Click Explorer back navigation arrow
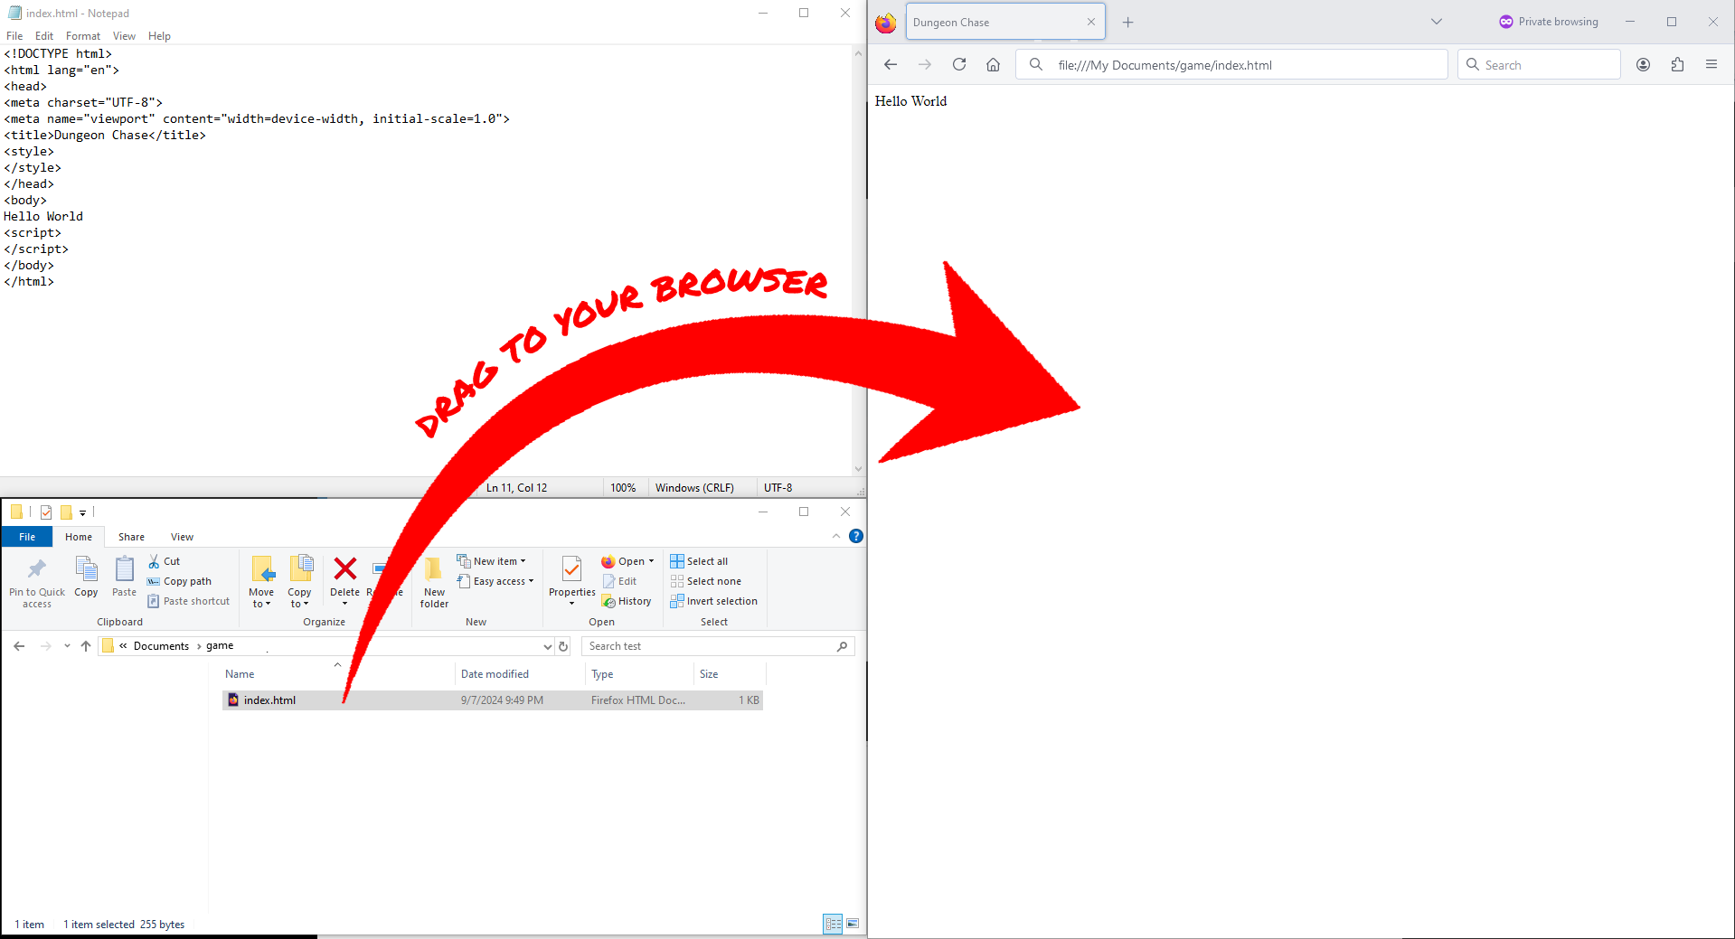The width and height of the screenshot is (1735, 939). click(x=19, y=646)
